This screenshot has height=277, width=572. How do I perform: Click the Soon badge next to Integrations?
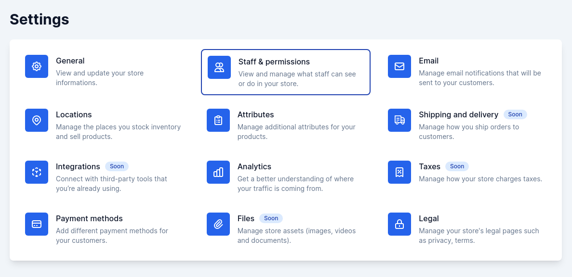pyautogui.click(x=117, y=166)
